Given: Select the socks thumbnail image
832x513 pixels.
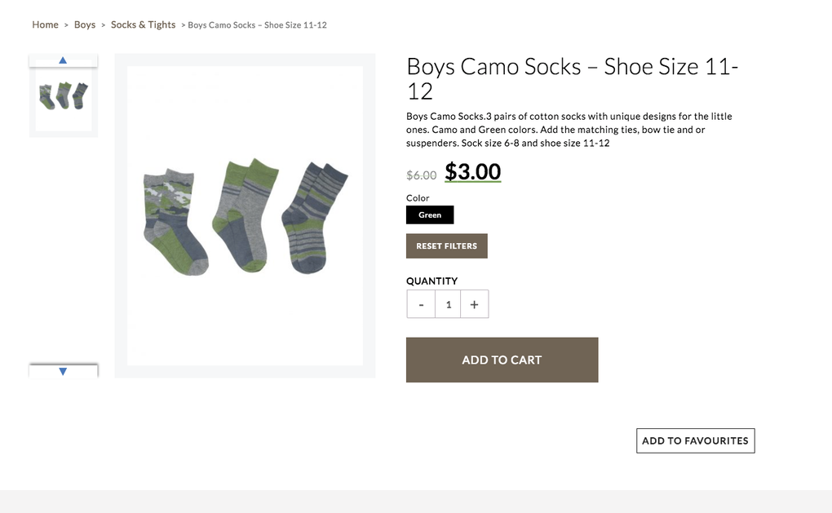Looking at the screenshot, I should (63, 96).
